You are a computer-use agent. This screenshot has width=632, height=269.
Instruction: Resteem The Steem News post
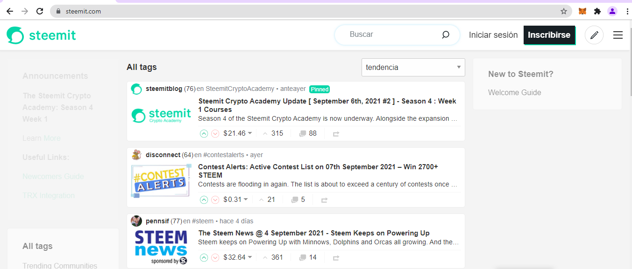336,258
